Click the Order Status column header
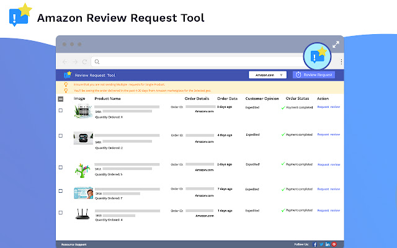 pyautogui.click(x=298, y=99)
